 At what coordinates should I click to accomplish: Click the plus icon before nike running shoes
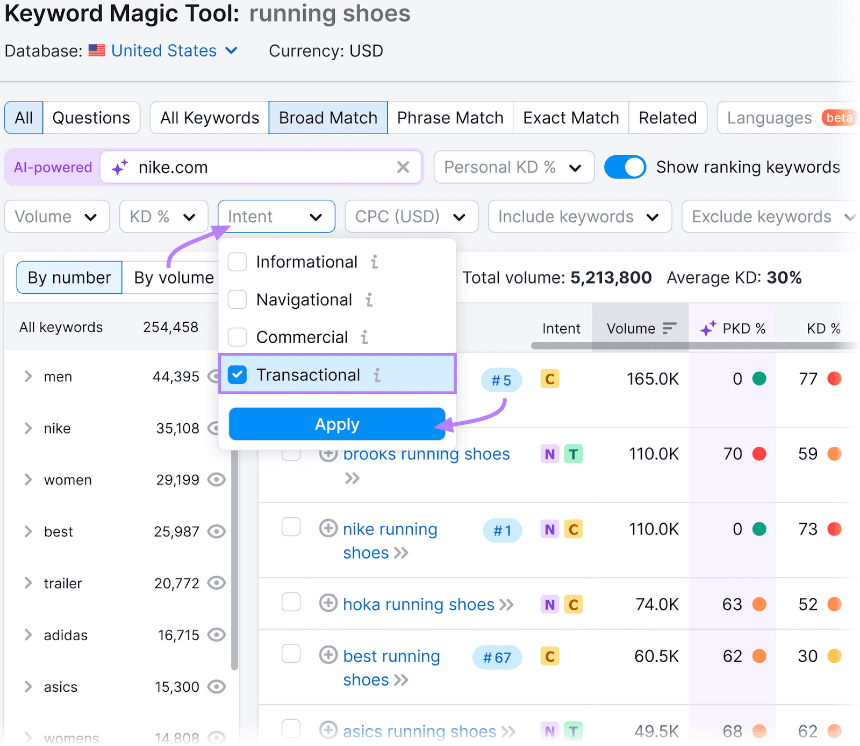[328, 529]
